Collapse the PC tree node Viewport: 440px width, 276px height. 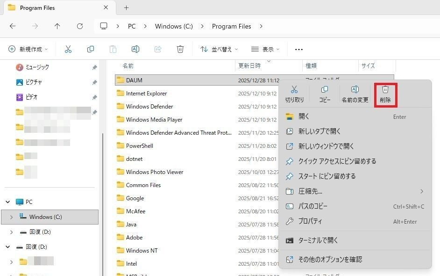[8, 202]
